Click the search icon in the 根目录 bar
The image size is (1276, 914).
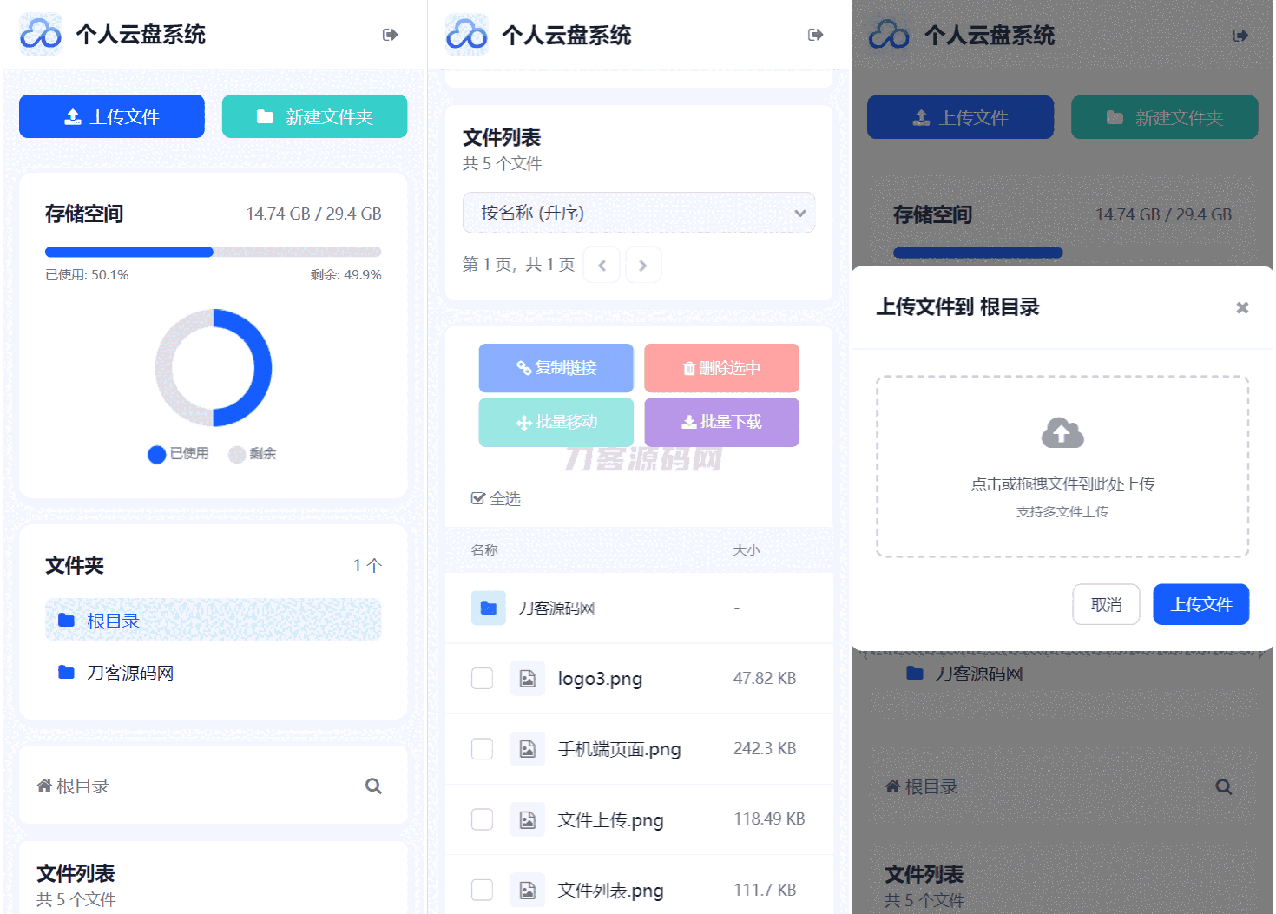pyautogui.click(x=373, y=786)
